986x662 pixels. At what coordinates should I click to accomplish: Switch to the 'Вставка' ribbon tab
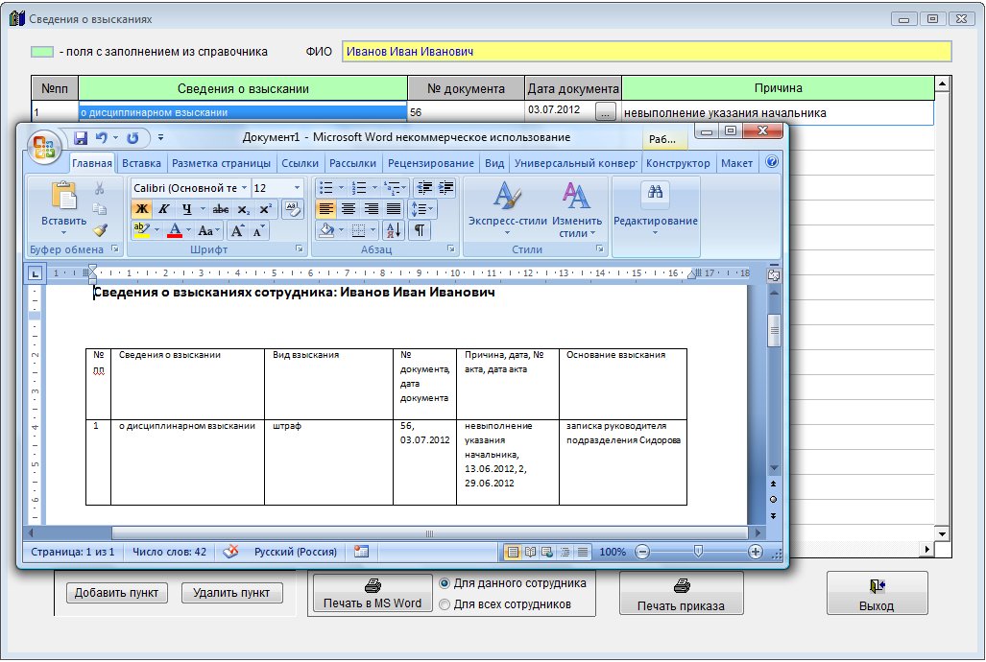coord(141,163)
